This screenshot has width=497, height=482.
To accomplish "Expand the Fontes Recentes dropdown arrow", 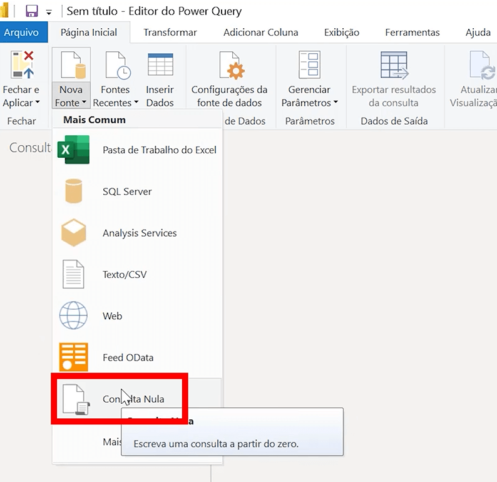I will [136, 102].
